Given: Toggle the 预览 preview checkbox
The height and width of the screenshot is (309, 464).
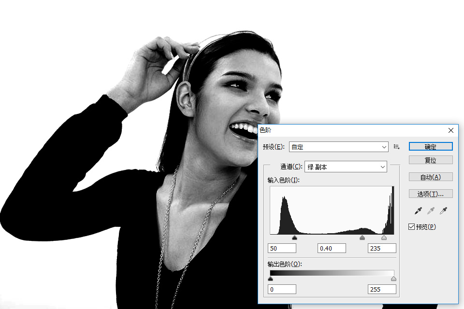Looking at the screenshot, I should coord(412,226).
